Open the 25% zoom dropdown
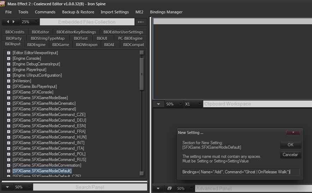This screenshot has height=193, width=312. tap(29, 22)
